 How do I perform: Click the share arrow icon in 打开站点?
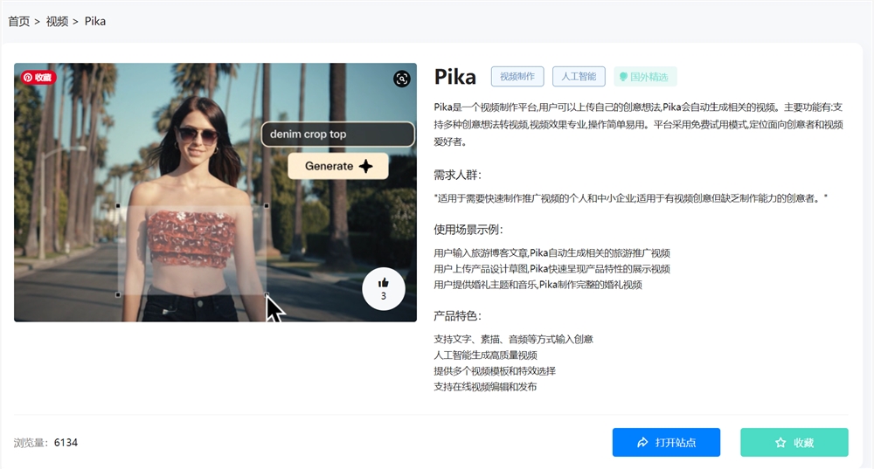[x=642, y=442]
